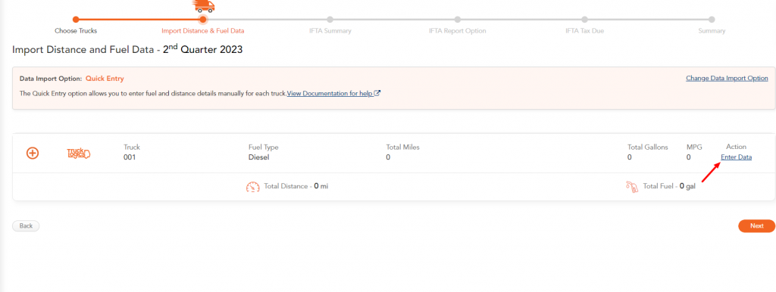Click the Total Gallons column label
Image resolution: width=776 pixels, height=292 pixels.
[648, 147]
